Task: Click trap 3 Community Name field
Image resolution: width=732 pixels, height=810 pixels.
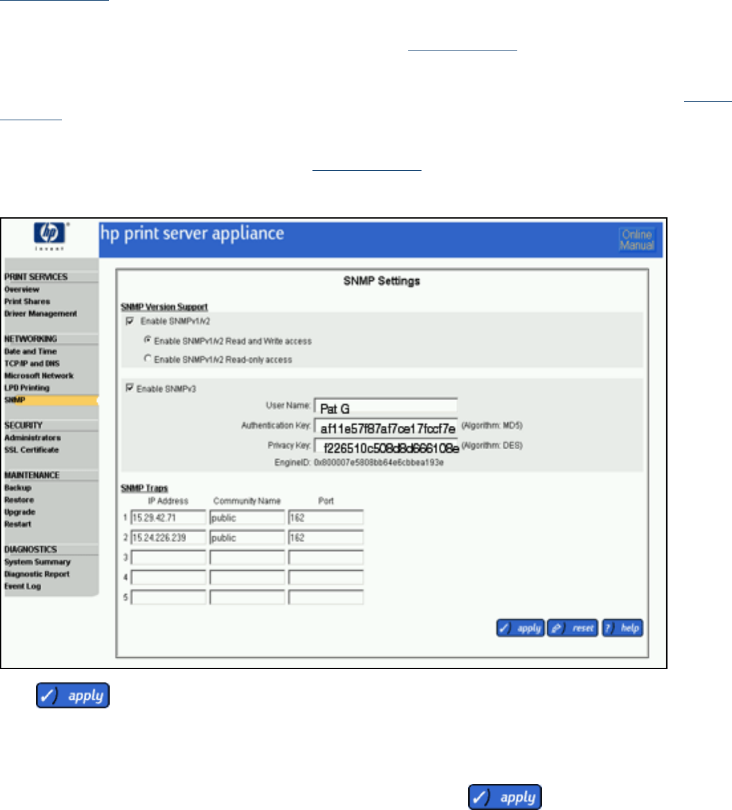Action: [x=247, y=557]
